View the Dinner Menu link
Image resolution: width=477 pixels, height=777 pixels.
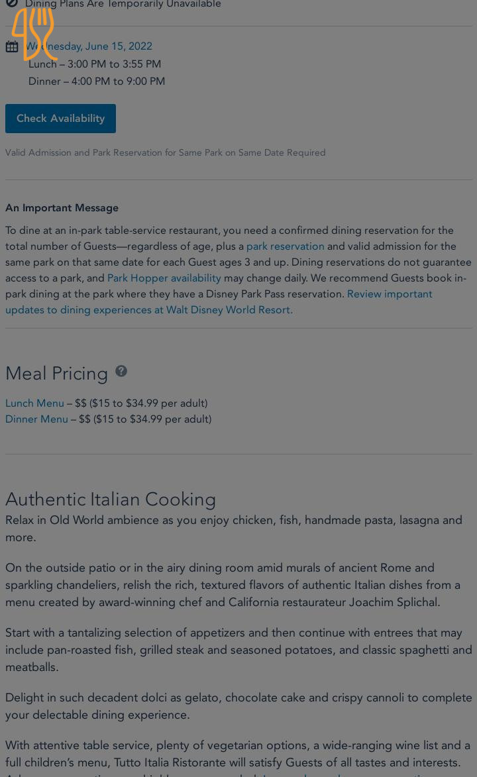pos(36,419)
